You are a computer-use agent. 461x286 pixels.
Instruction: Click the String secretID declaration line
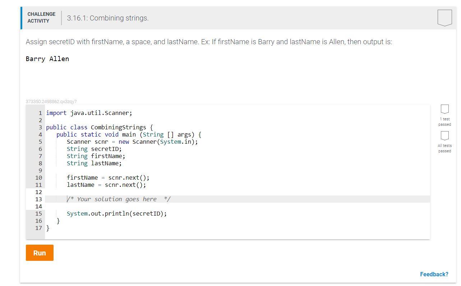pos(94,149)
